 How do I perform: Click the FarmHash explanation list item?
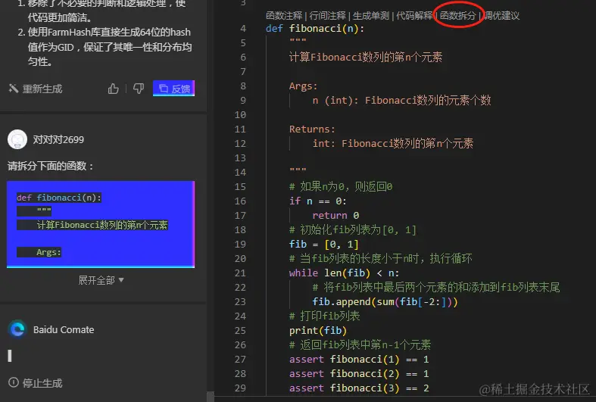pos(105,47)
